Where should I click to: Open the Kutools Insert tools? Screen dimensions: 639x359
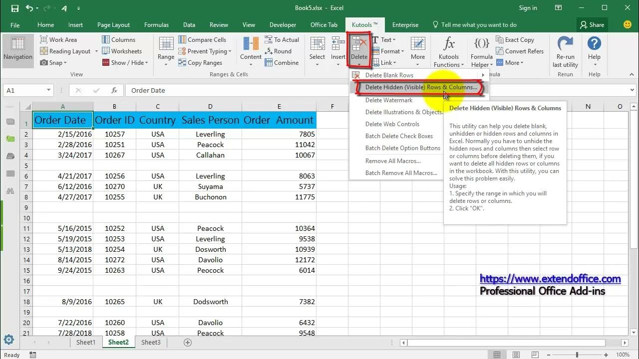pyautogui.click(x=338, y=49)
